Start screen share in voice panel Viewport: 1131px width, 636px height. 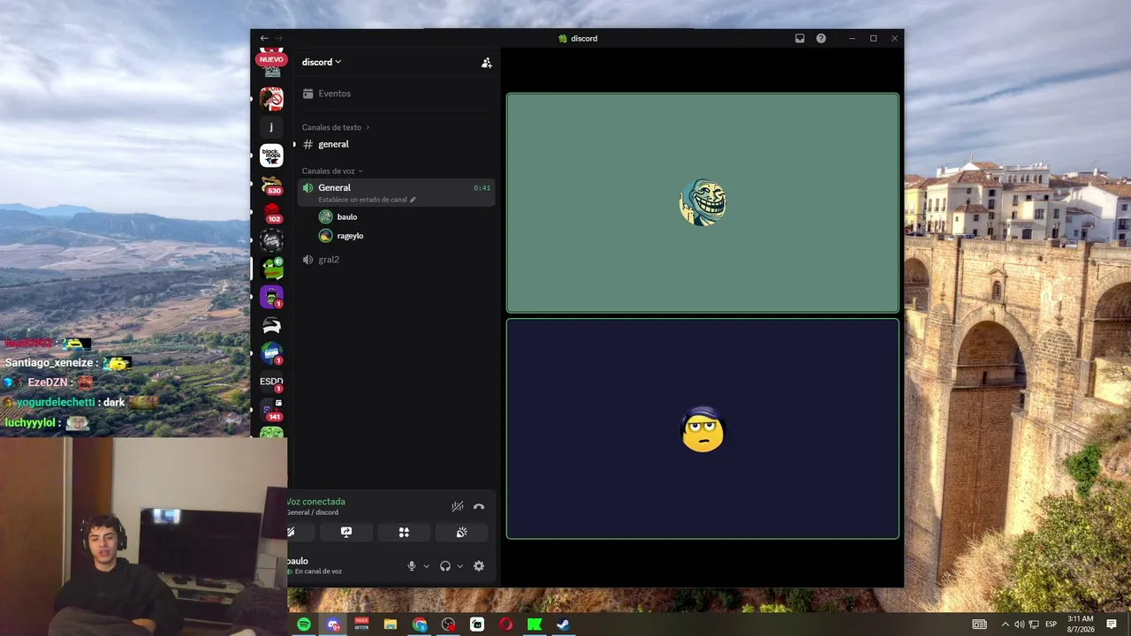(x=346, y=532)
